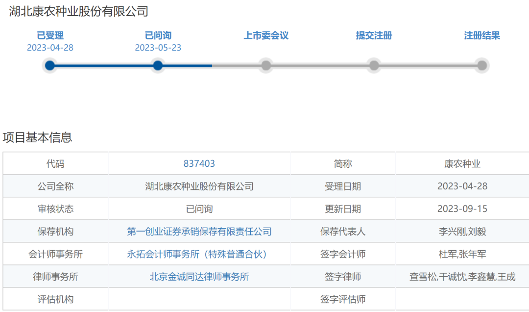
Task: Click the 项目基本信息 section heading
Action: click(37, 137)
